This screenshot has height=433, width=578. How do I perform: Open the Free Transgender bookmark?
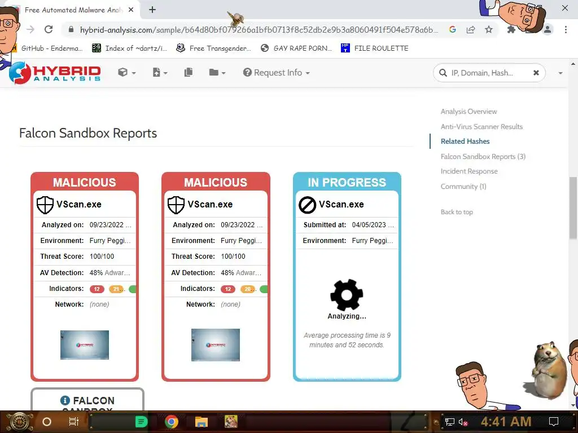[x=214, y=48]
